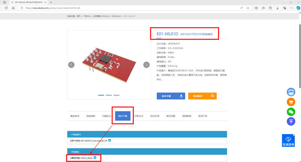Open the E01-ML01D_Usermanual_CN file link
Image resolution: width=301 pixels, height=162 pixels.
(89, 141)
